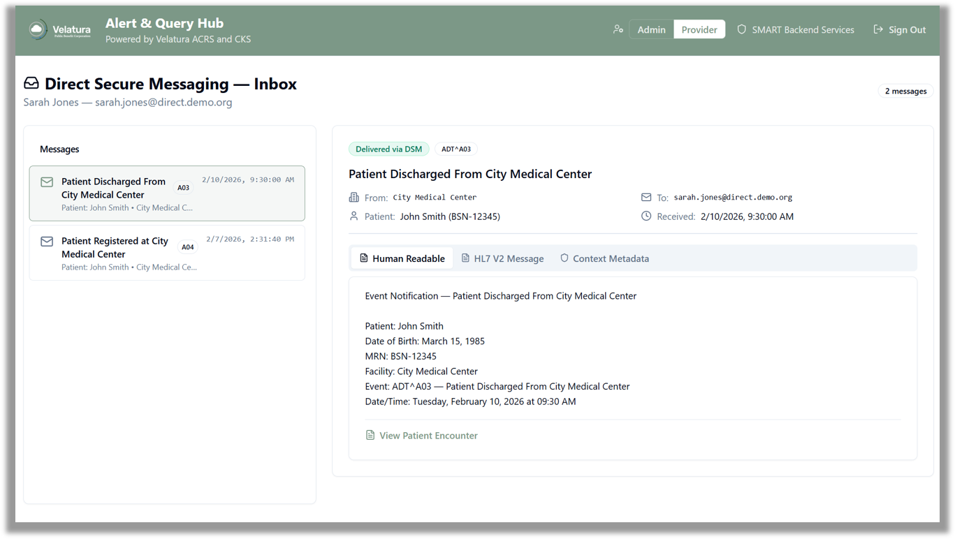Screen dimensions: 955x539
Task: Switch role to Provider
Action: pos(699,29)
